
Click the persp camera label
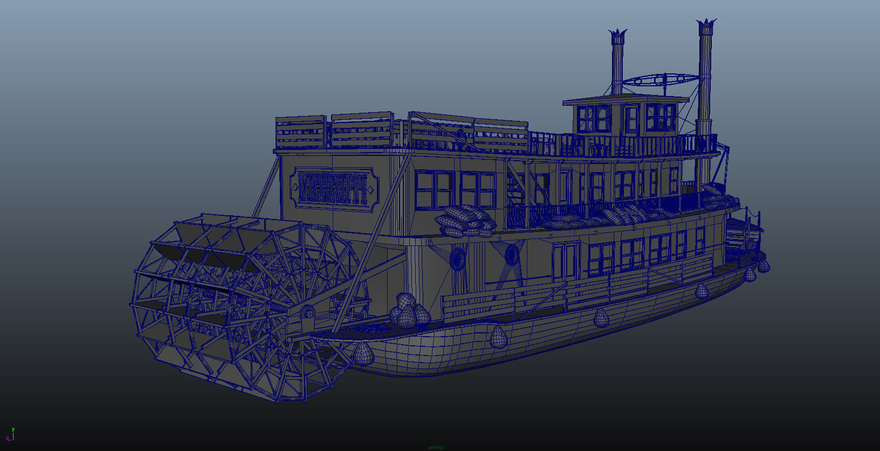pos(436,447)
